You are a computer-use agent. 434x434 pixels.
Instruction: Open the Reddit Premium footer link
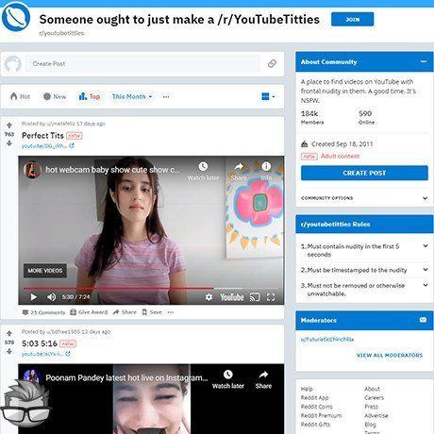[321, 415]
